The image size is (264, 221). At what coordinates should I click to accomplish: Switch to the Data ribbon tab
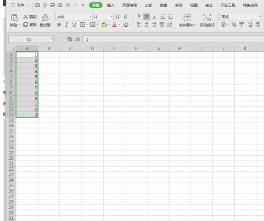[x=164, y=5]
